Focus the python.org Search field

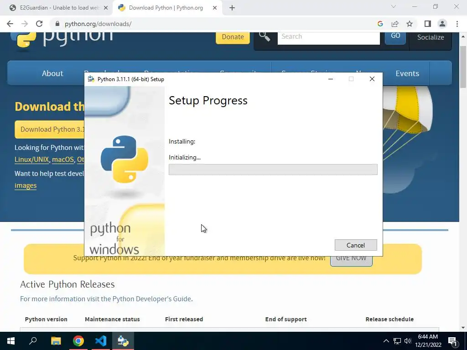click(328, 37)
